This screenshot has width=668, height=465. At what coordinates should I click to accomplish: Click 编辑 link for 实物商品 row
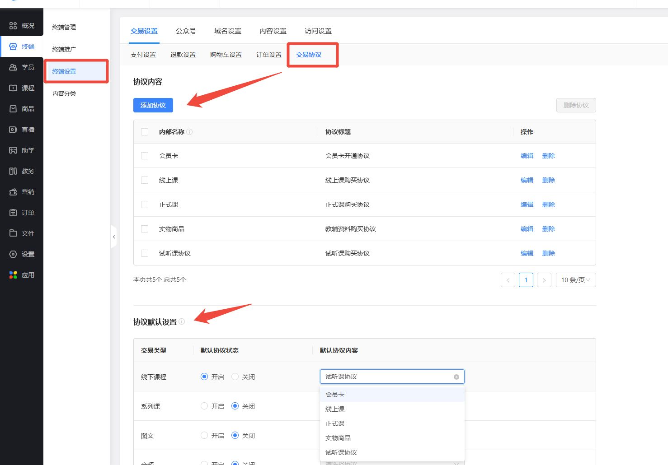pyautogui.click(x=527, y=229)
